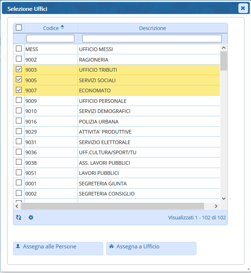Click the refresh table icon

coord(19,218)
